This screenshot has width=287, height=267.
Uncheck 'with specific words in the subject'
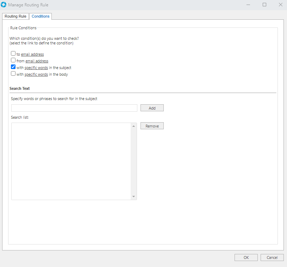13,67
